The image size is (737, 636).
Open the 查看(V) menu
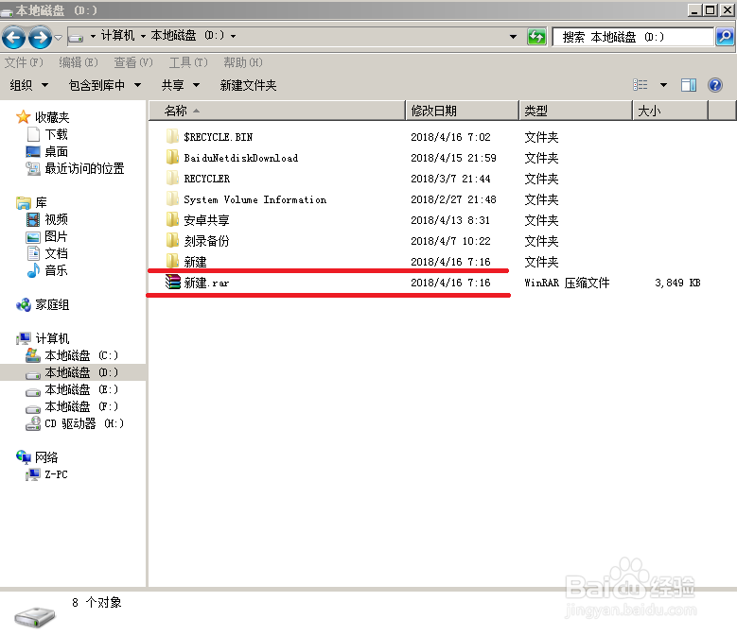pos(133,62)
